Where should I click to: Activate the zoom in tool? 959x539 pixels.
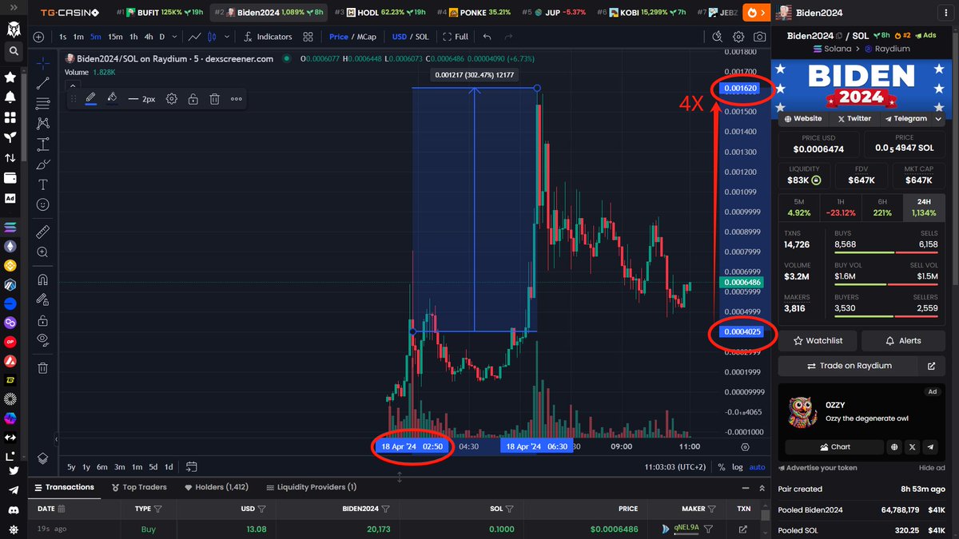point(43,252)
